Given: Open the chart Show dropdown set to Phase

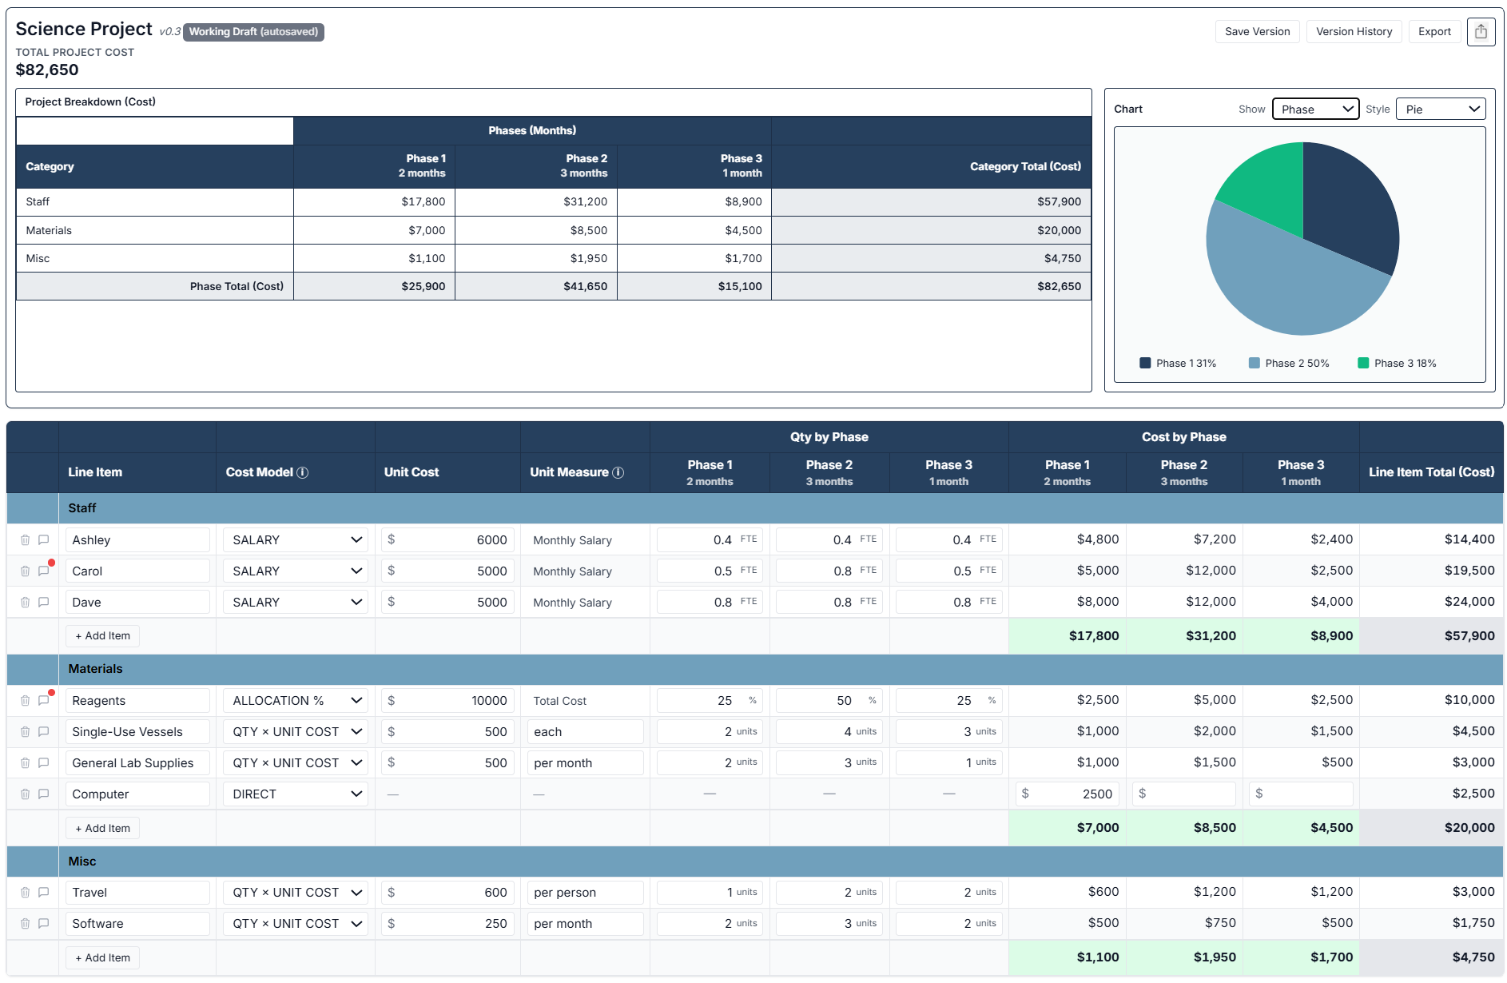Looking at the screenshot, I should pos(1315,109).
